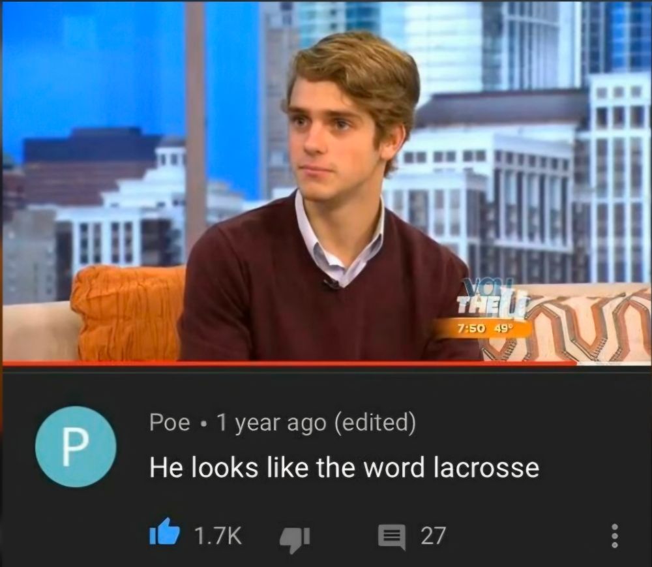View the 27 replies count
Screen dimensions: 652x567
tap(433, 536)
